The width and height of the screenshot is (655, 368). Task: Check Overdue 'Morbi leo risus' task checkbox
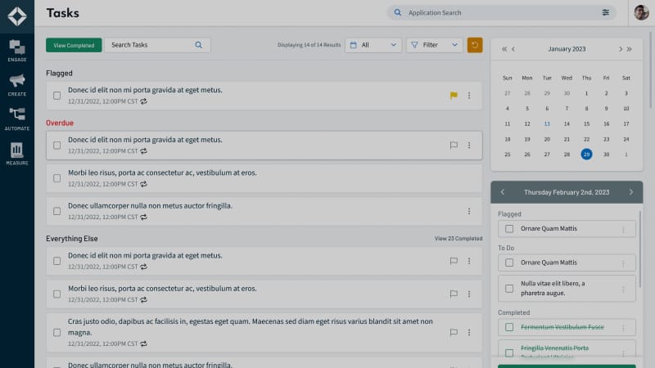tap(56, 178)
